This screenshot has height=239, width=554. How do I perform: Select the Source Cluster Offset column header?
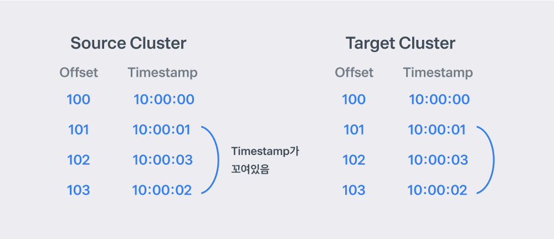[79, 72]
